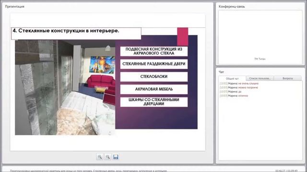Image resolution: width=307 pixels, height=172 pixels.
Task: Select the message 'не очень слышно'
Action: coord(248,84)
